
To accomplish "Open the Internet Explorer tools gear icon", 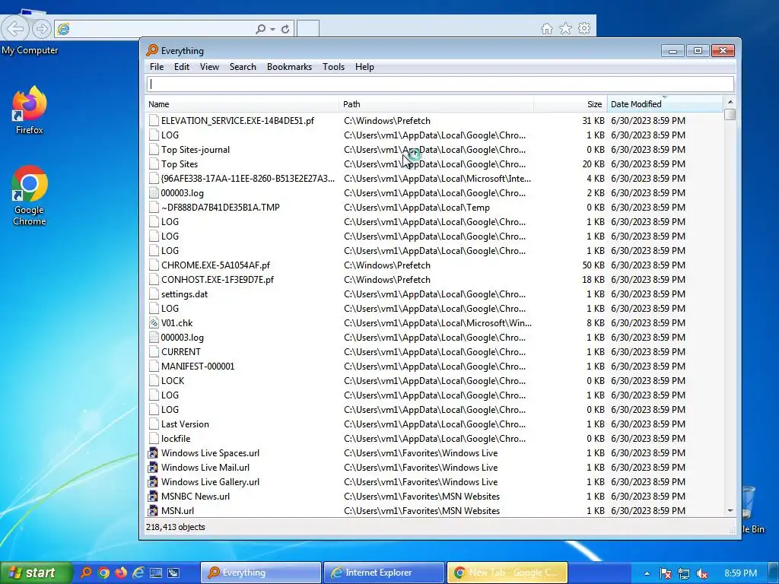I will click(584, 28).
